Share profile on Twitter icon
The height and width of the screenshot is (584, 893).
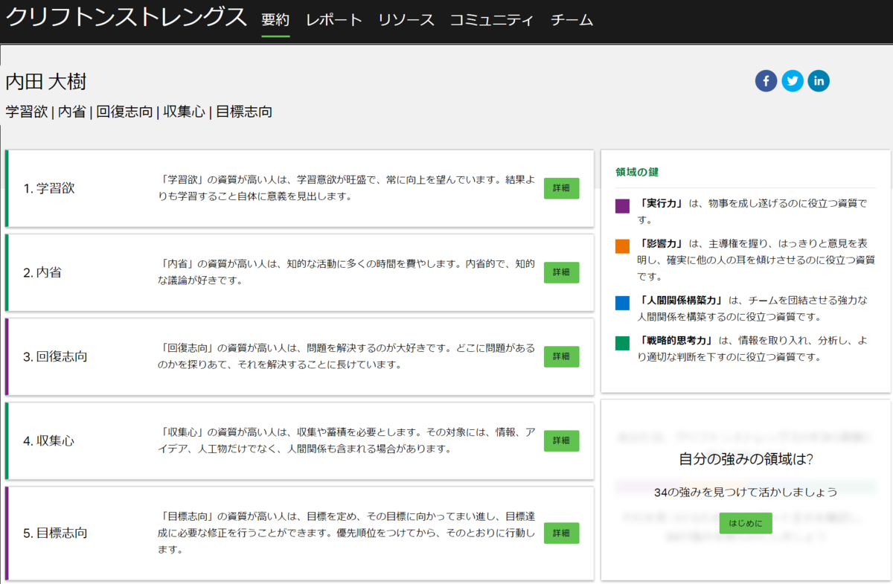click(793, 81)
